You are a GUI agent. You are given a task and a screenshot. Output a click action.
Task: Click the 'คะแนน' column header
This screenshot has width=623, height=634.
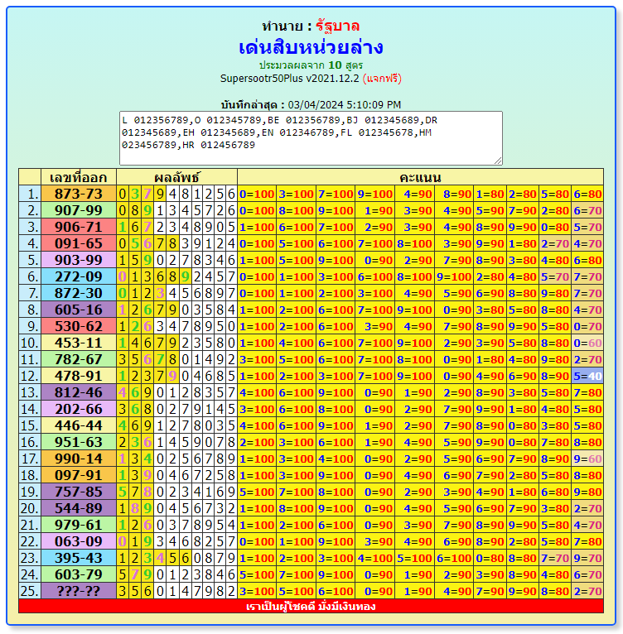[420, 177]
